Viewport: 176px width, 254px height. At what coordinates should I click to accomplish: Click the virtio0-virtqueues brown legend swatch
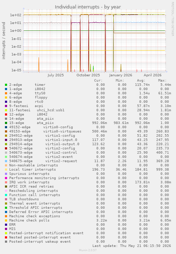(6, 131)
